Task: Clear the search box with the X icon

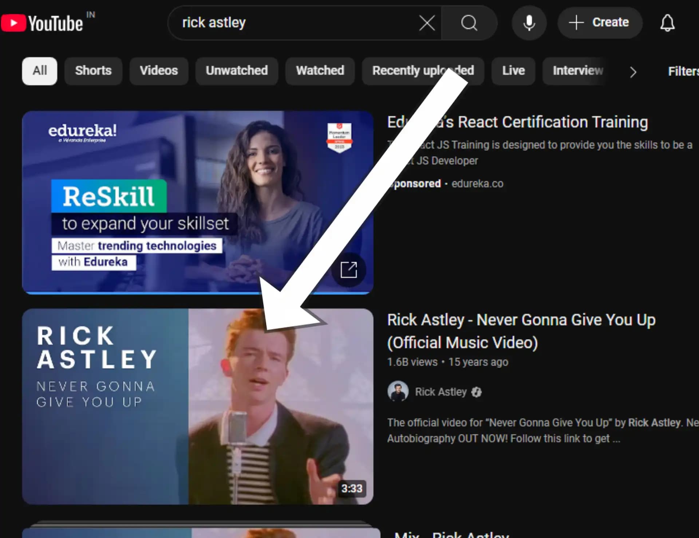Action: coord(427,23)
